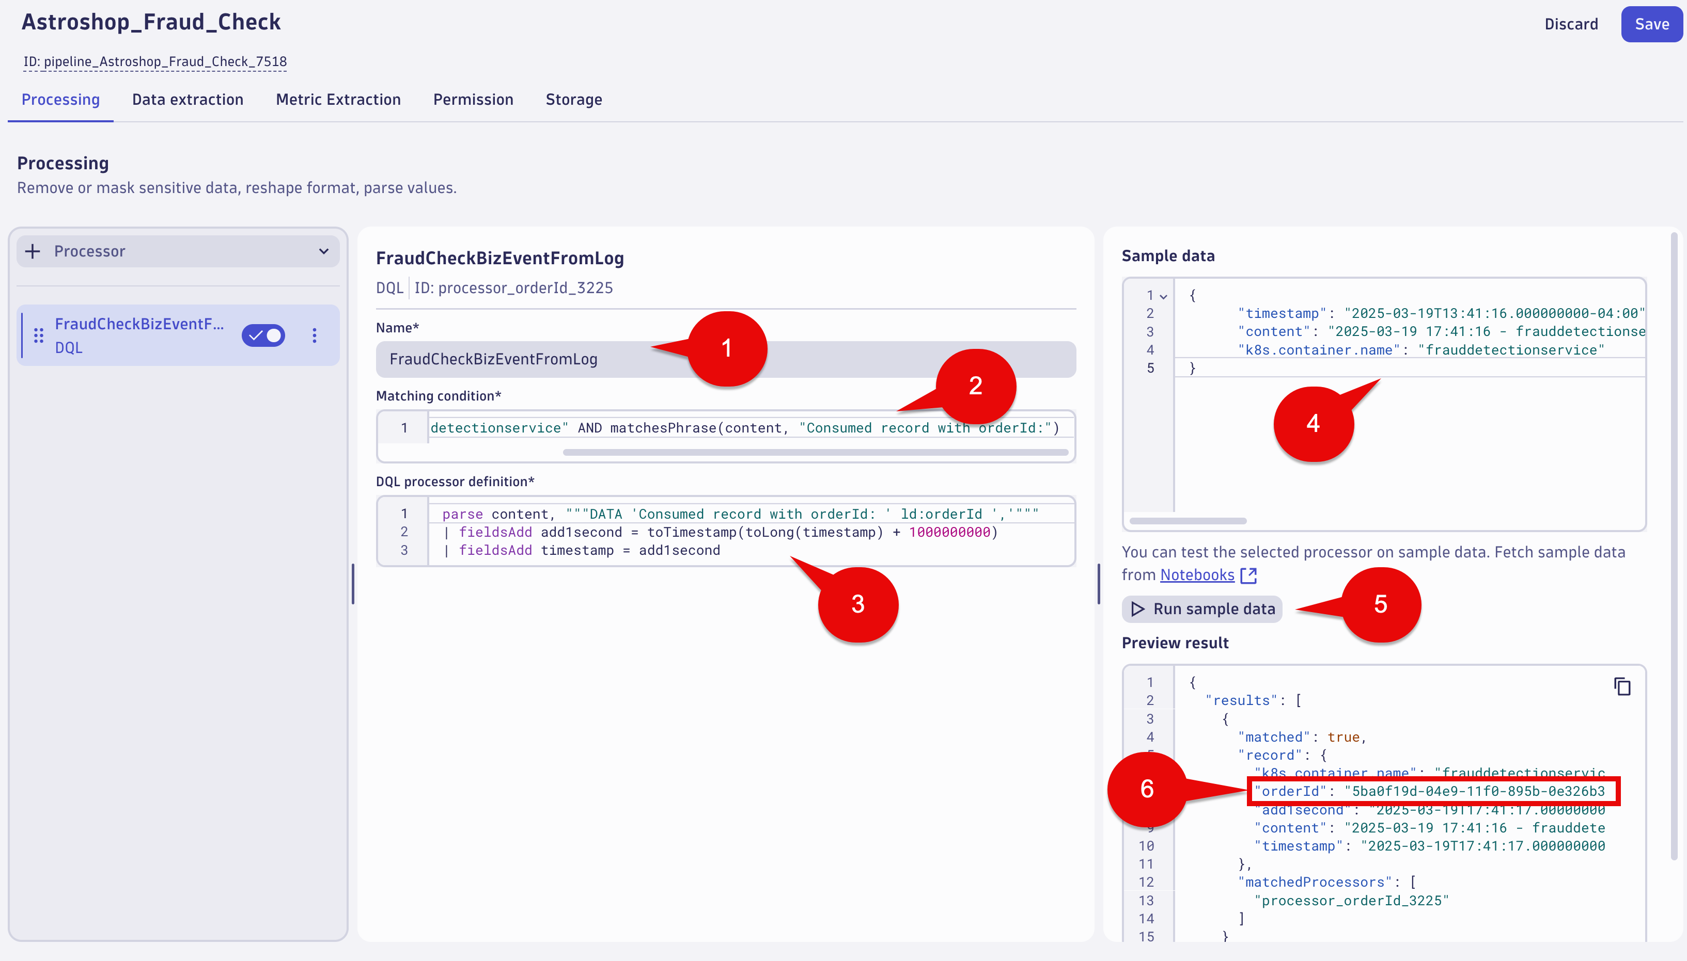This screenshot has height=961, width=1687.
Task: Click the Save button
Action: (x=1651, y=24)
